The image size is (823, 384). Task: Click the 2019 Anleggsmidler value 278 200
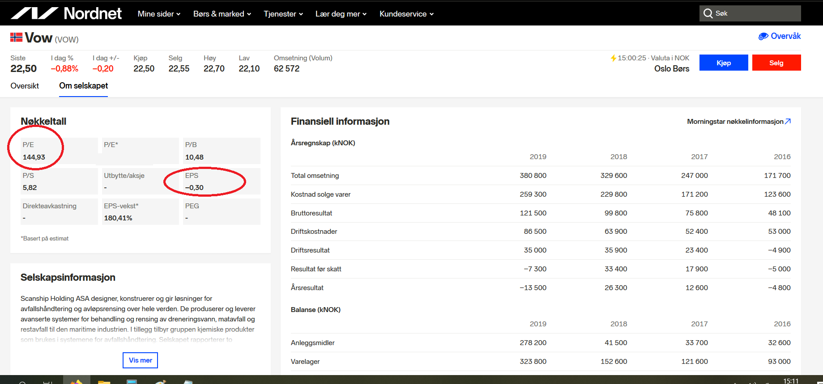tap(533, 343)
